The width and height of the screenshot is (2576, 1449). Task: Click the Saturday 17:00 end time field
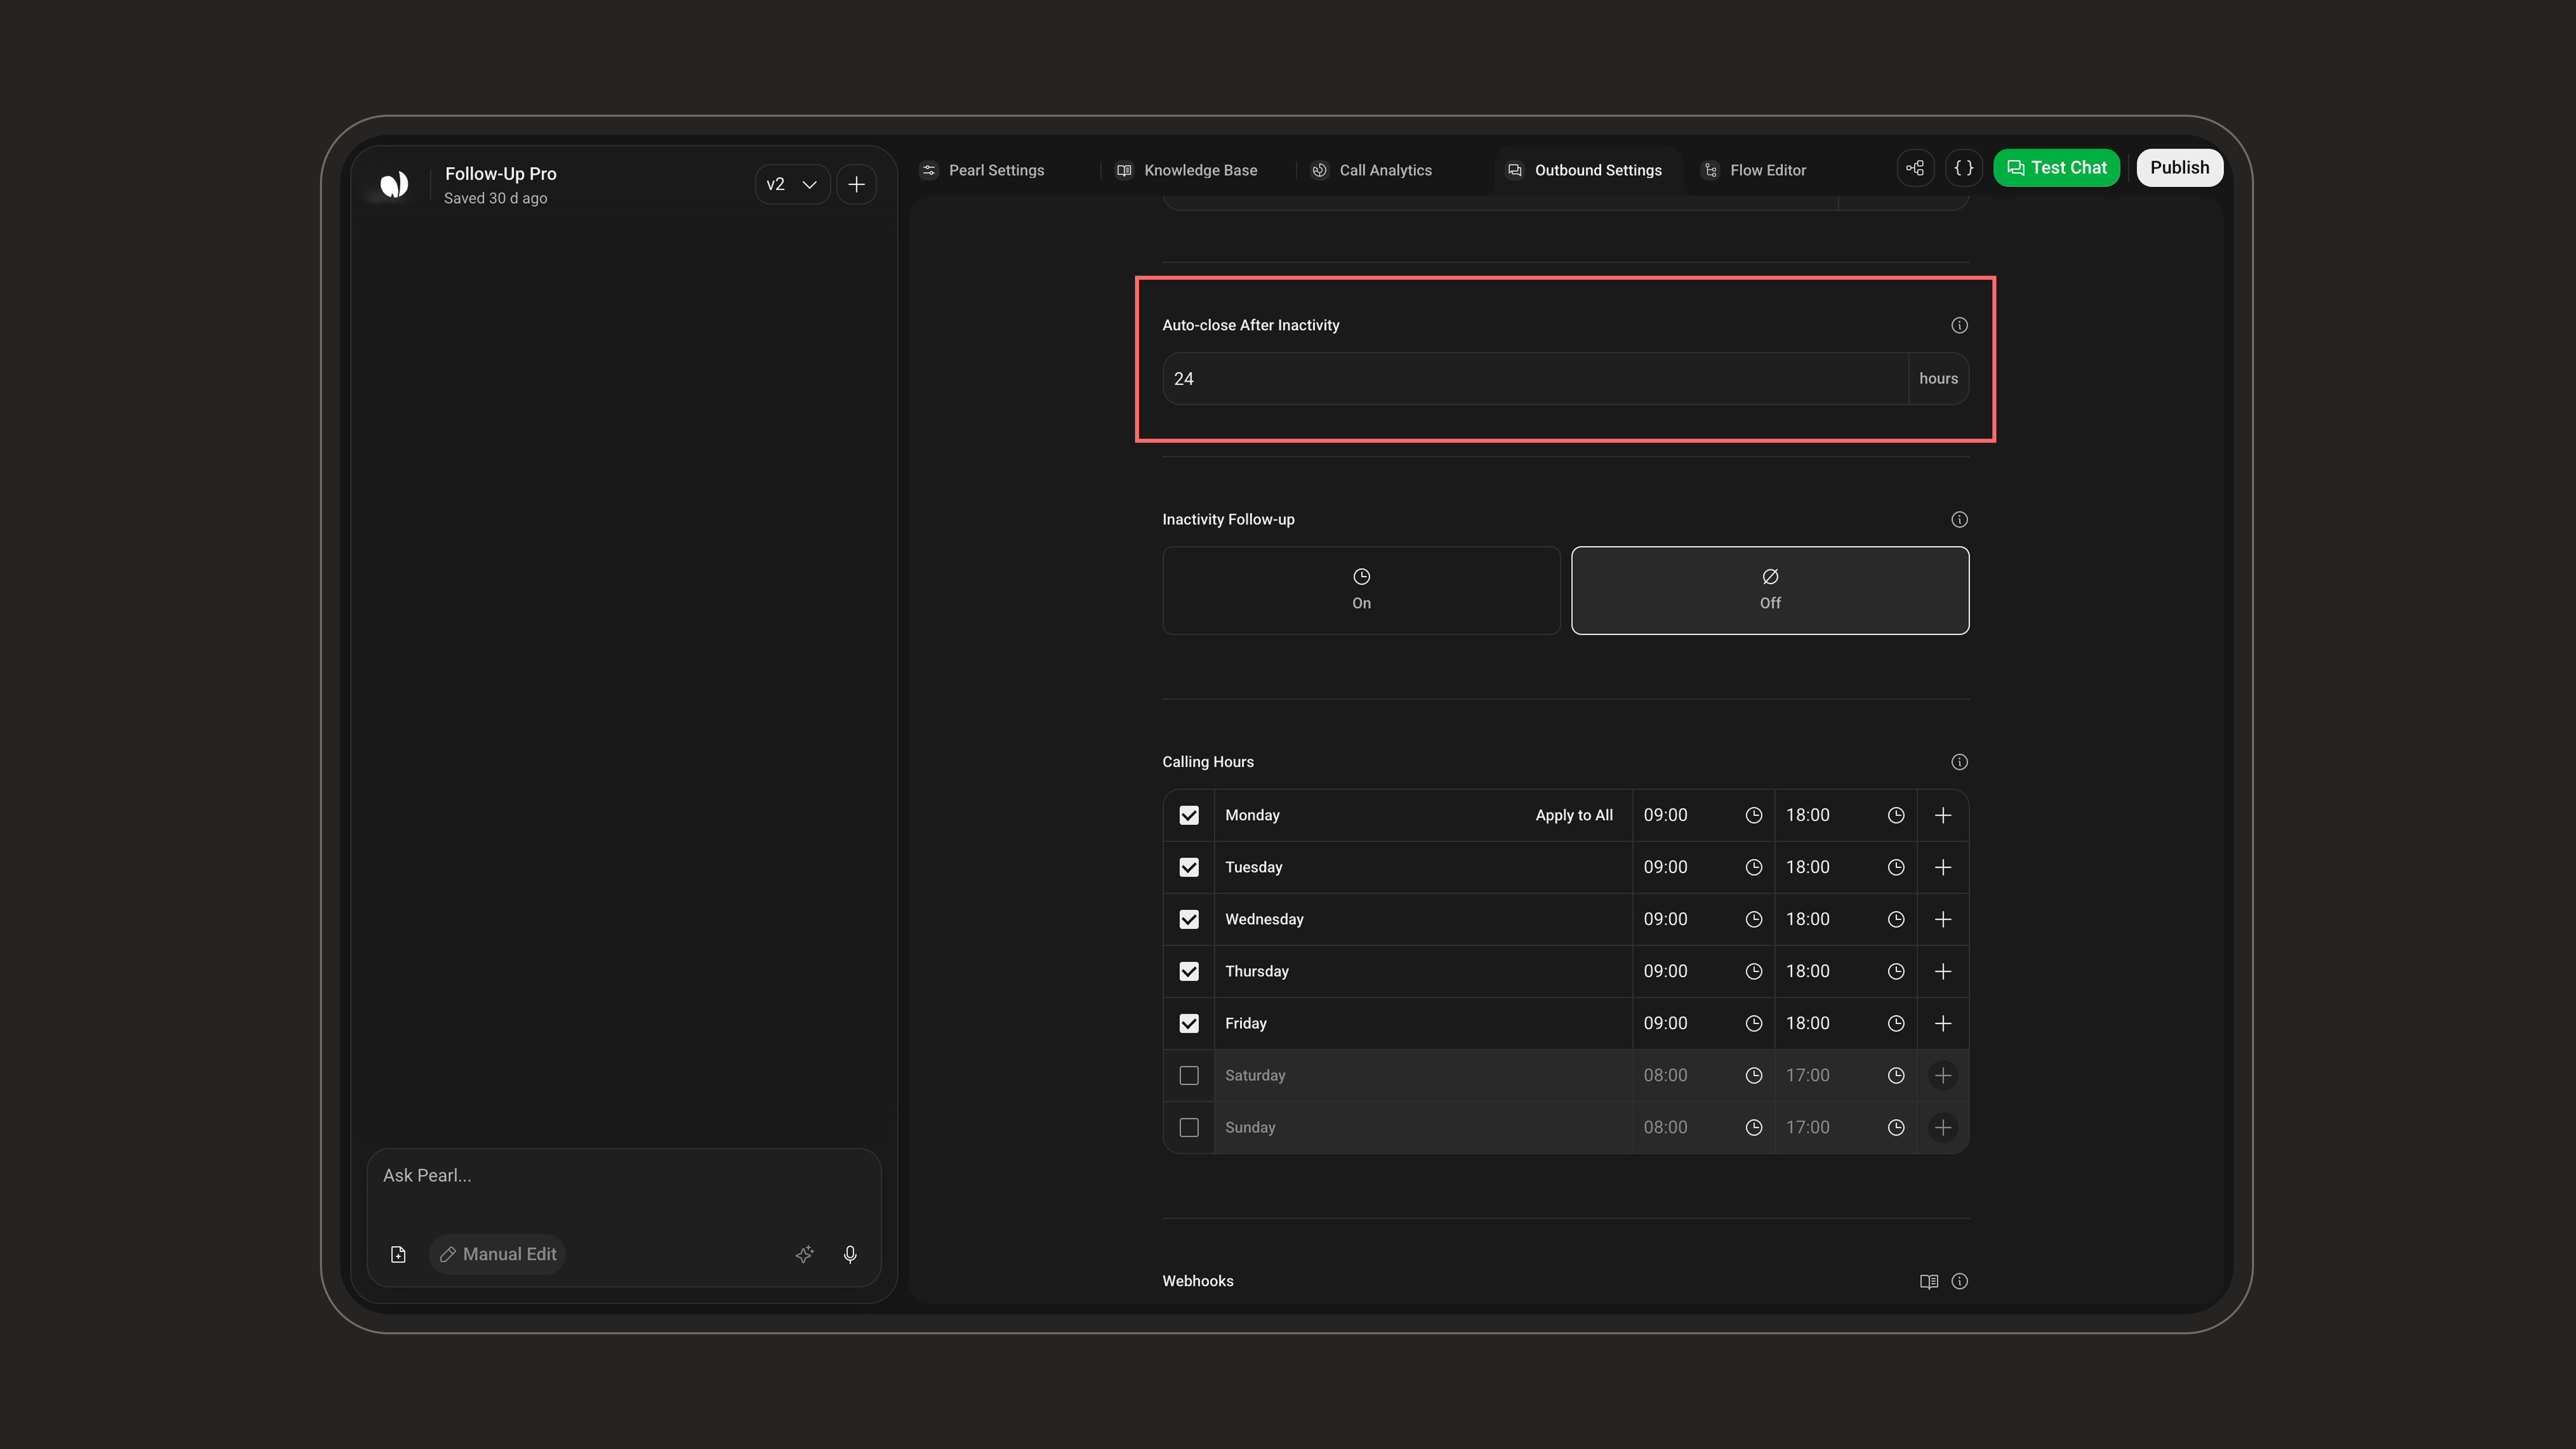(1845, 1075)
